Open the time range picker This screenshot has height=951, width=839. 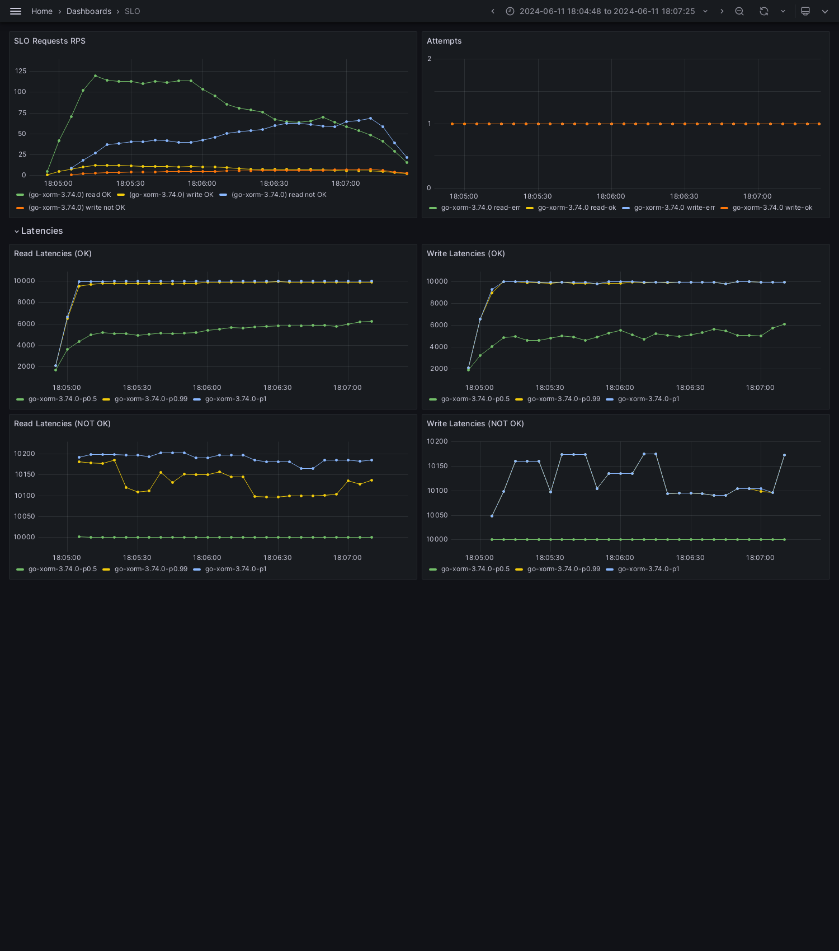coord(607,11)
